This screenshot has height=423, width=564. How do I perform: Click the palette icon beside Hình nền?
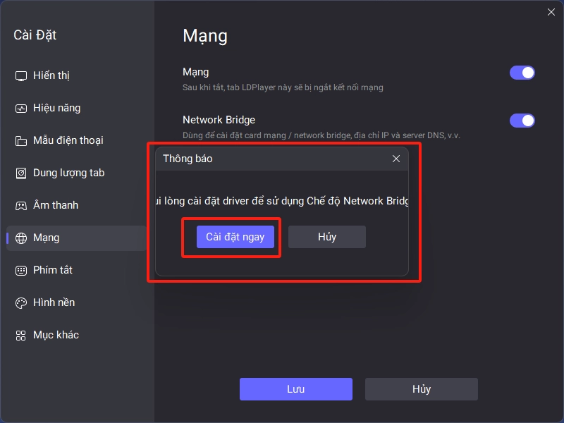point(21,303)
